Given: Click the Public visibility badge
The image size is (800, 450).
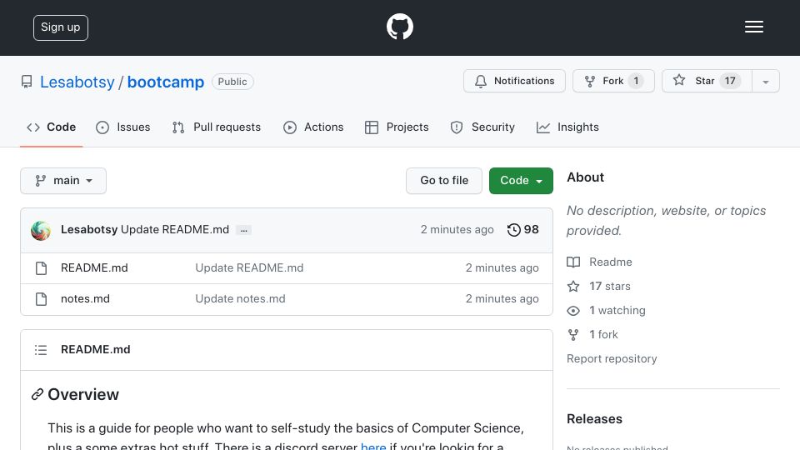Looking at the screenshot, I should click(x=232, y=82).
